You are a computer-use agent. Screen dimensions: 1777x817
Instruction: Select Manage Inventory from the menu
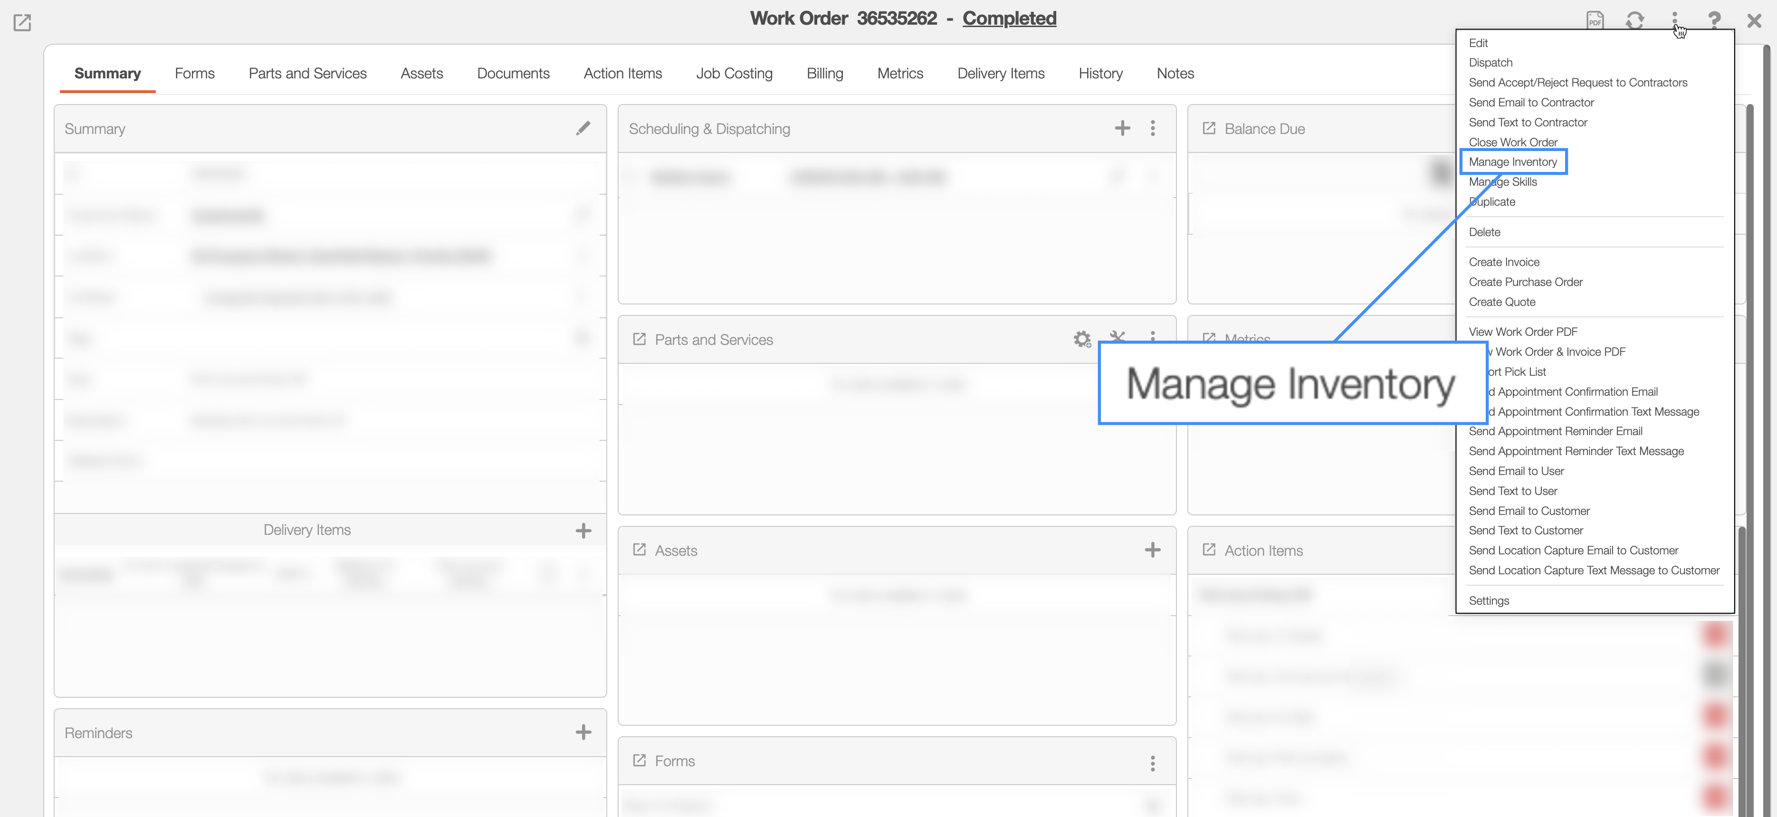pos(1513,162)
